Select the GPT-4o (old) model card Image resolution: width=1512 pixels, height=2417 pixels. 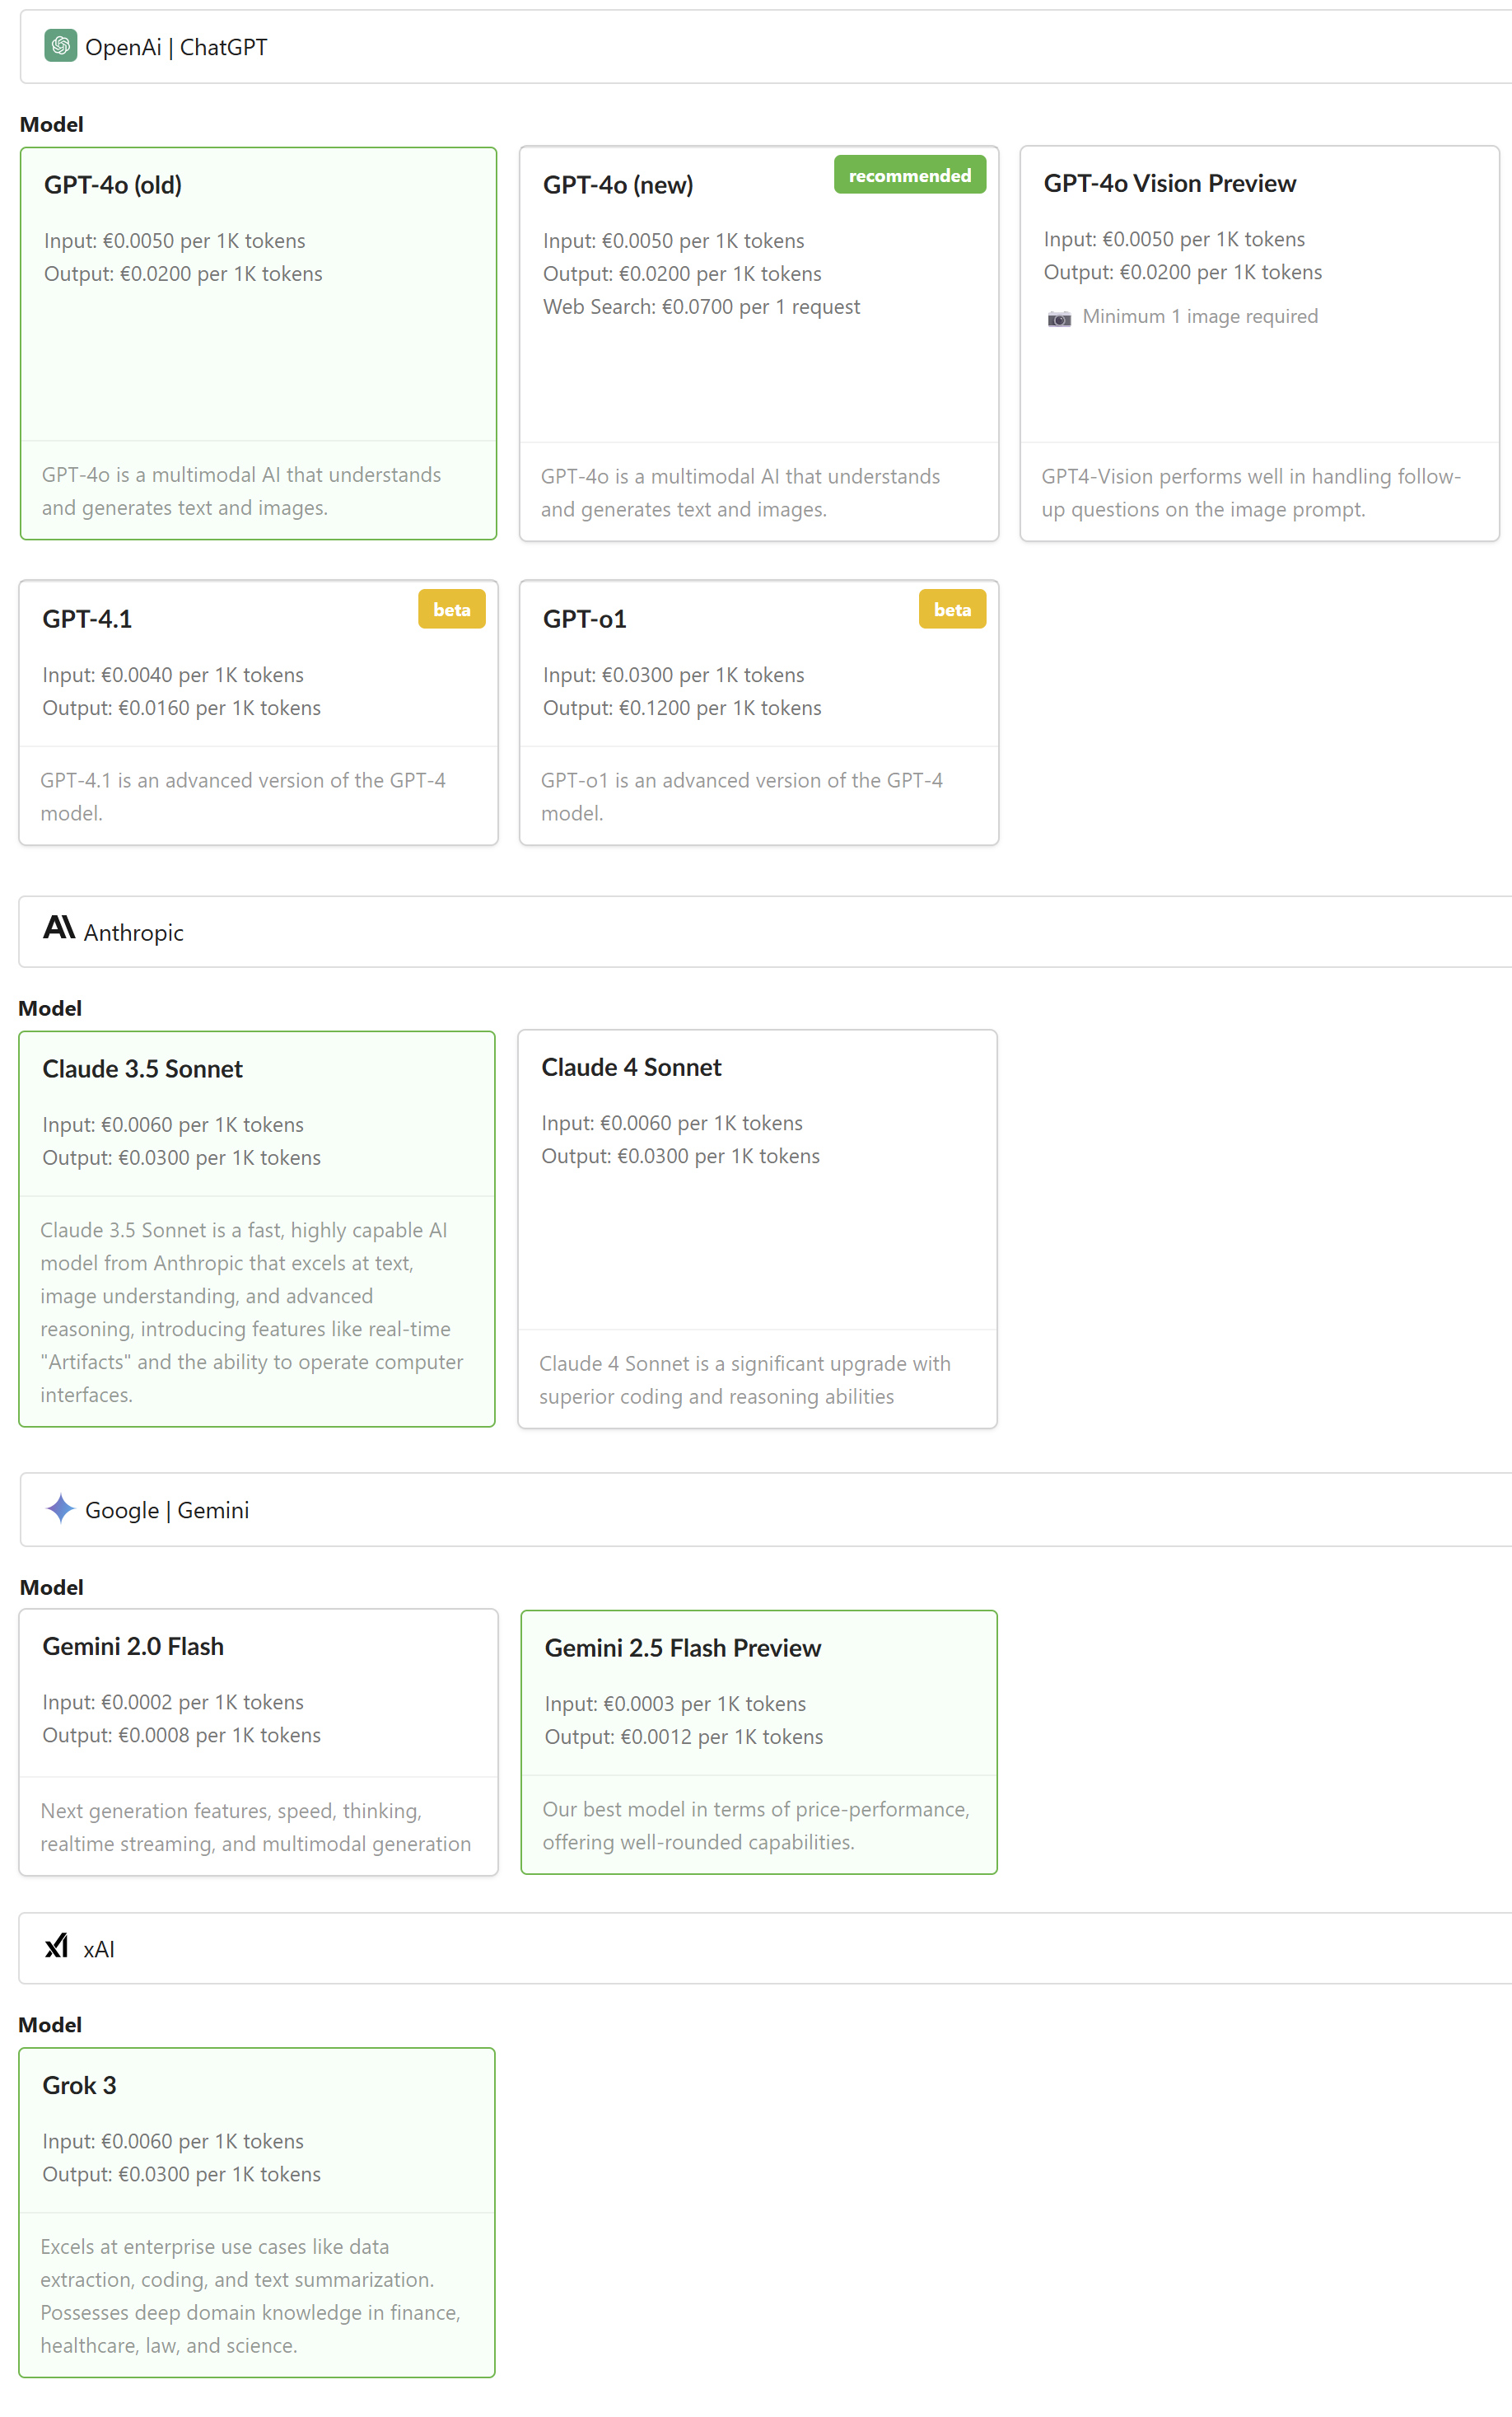(258, 343)
